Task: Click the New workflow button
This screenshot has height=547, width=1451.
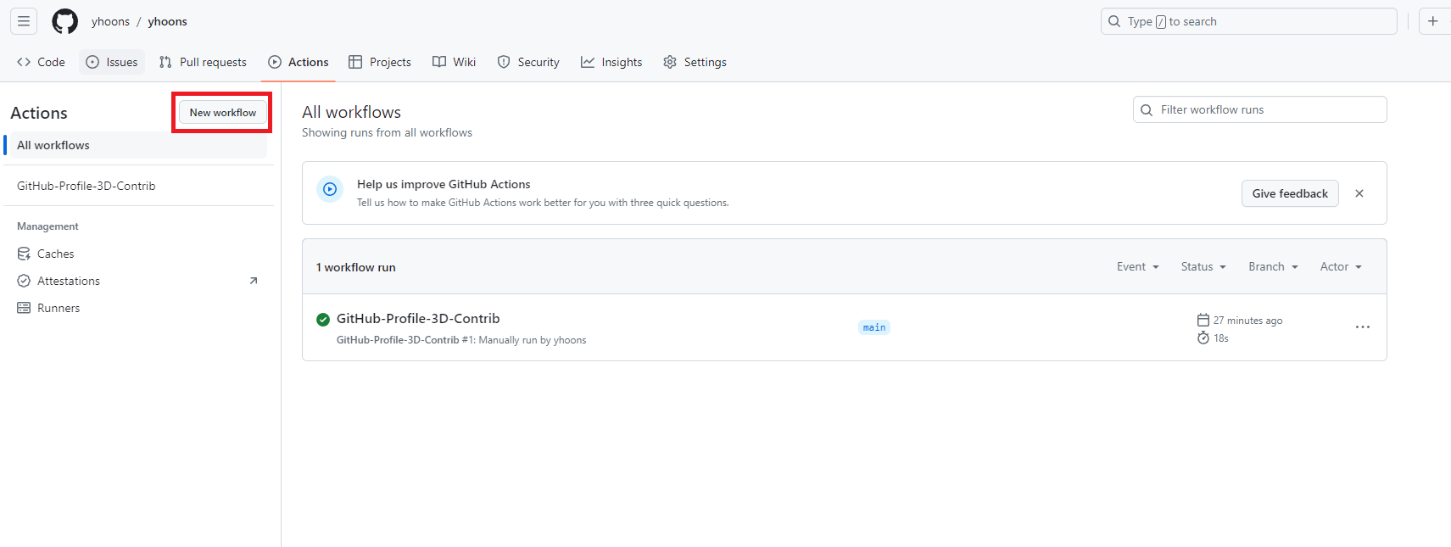Action: 223,112
